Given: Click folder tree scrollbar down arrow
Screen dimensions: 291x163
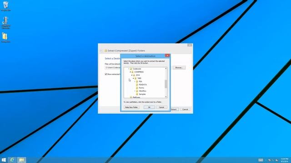Looking at the screenshot, I should (166, 97).
